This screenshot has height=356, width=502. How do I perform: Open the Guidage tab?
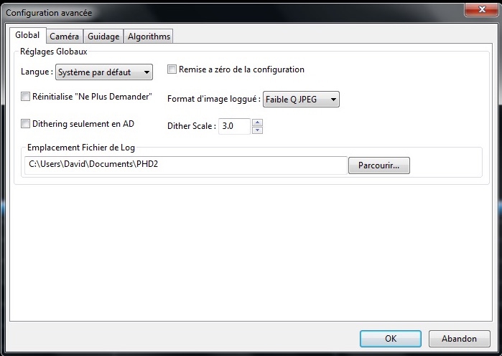pyautogui.click(x=103, y=37)
